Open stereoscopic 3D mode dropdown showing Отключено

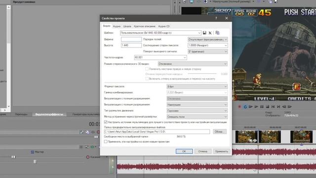point(193,64)
